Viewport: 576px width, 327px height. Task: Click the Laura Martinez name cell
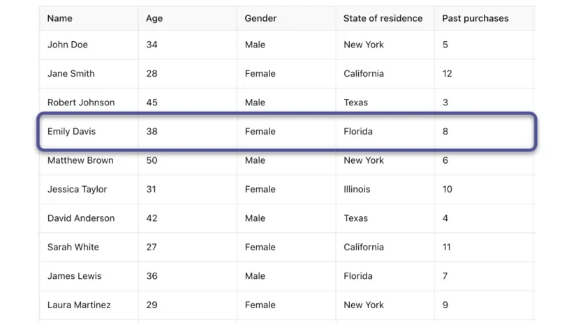(x=79, y=305)
